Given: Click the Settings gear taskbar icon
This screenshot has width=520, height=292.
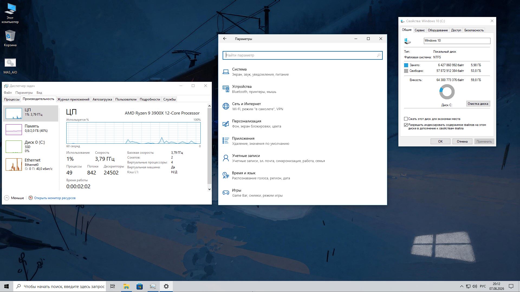Looking at the screenshot, I should pyautogui.click(x=166, y=286).
